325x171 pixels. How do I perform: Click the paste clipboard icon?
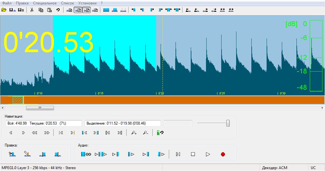coord(49,10)
